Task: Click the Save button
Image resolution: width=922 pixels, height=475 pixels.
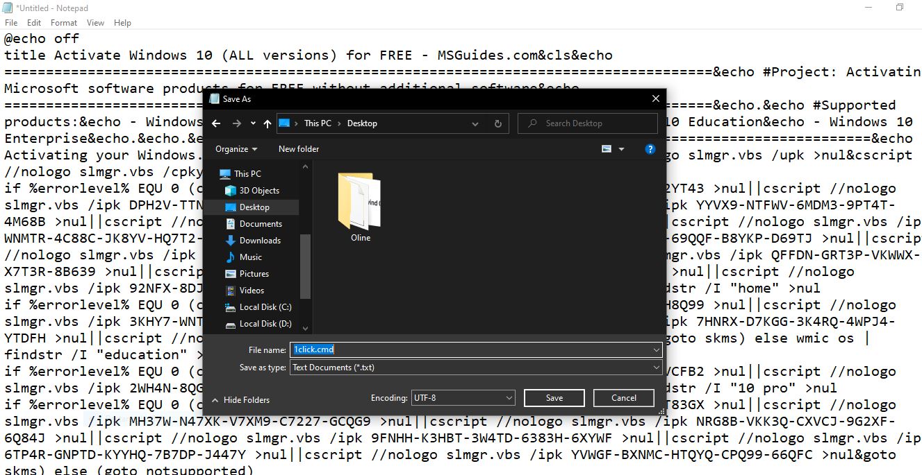Action: pos(553,397)
